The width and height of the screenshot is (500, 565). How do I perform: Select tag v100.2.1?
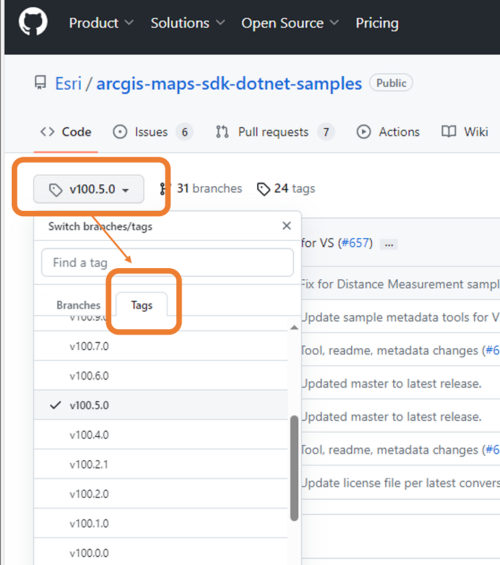(161, 464)
